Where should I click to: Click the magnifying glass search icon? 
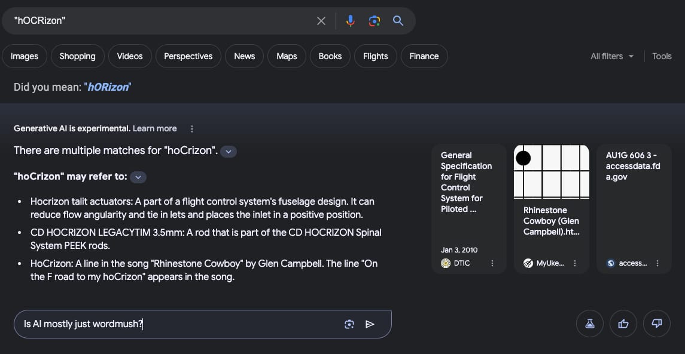point(398,20)
